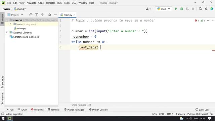Click the ENG language indicator
The width and height of the screenshot is (215, 121).
[x=196, y=118]
